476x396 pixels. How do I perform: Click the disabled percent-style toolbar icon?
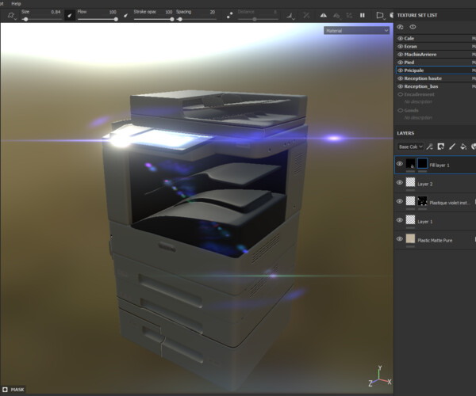coord(306,16)
